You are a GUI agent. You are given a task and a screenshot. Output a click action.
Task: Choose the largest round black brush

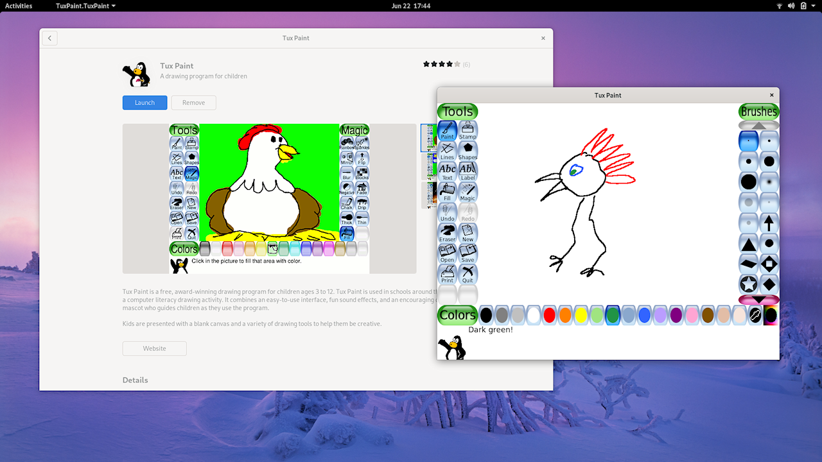[749, 182]
